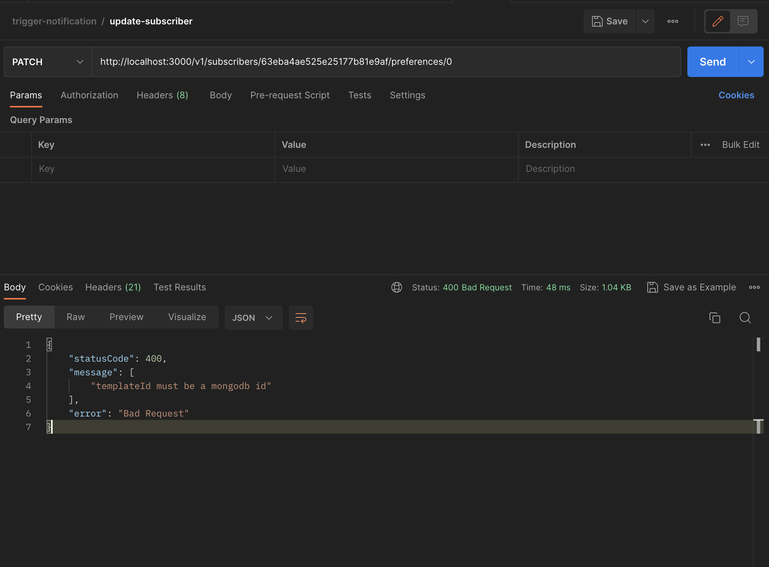Enable request editing with the pencil icon
Image resolution: width=769 pixels, height=567 pixels.
[x=718, y=21]
